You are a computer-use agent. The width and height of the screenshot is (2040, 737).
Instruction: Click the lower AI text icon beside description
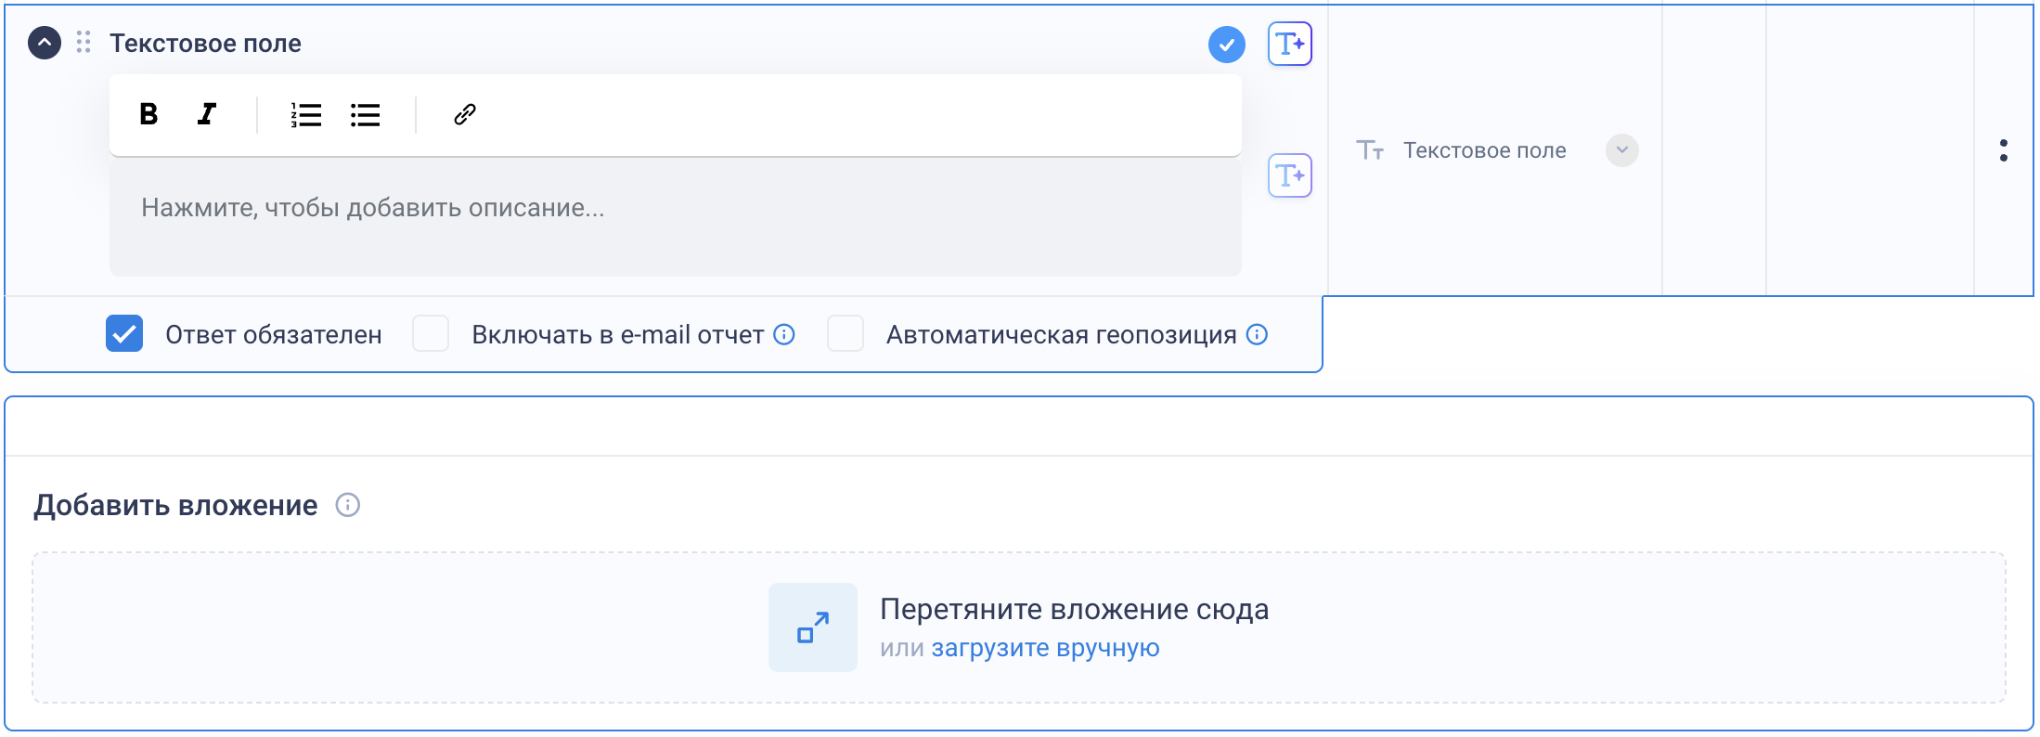coord(1290,175)
